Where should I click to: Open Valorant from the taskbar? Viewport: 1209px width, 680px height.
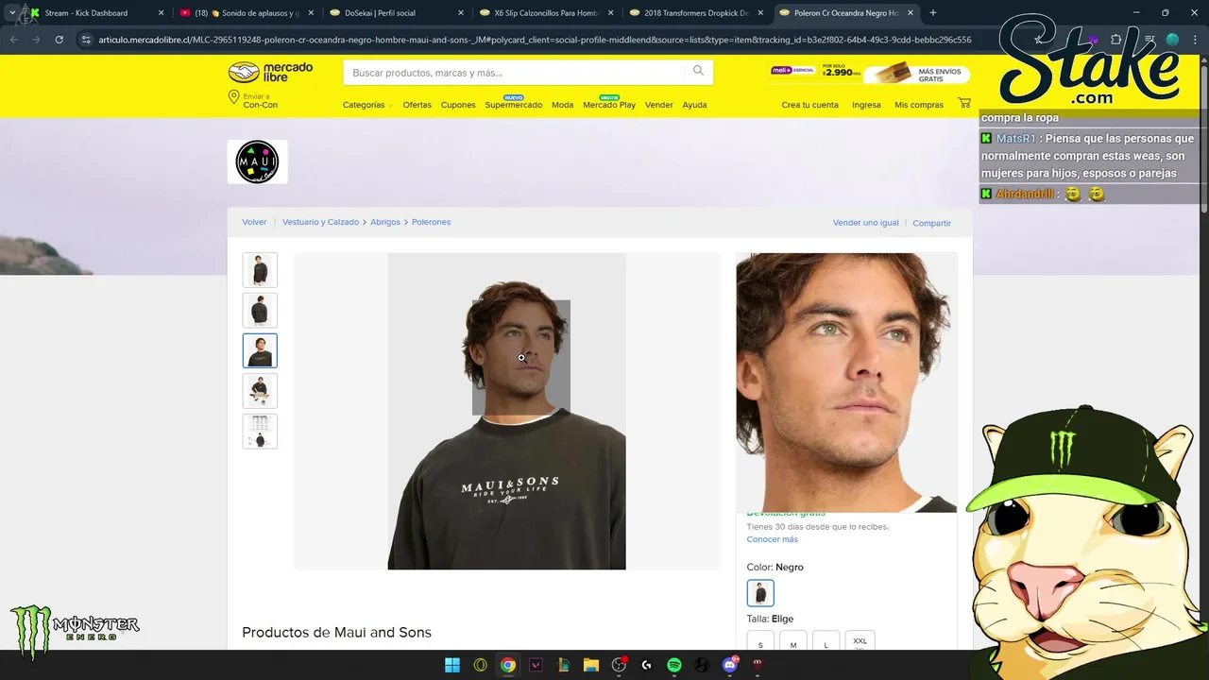(536, 665)
